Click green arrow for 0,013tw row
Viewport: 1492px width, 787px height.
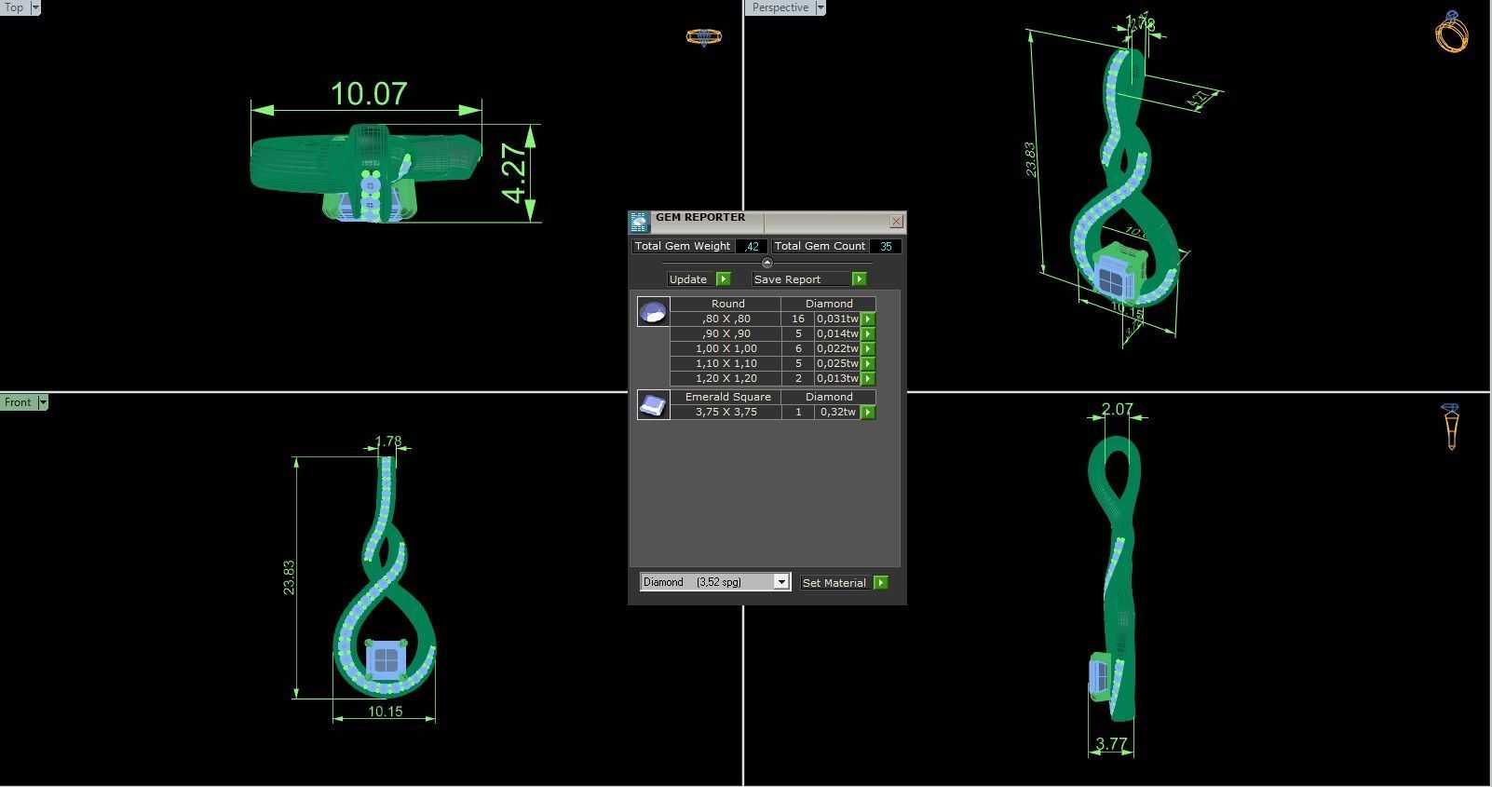[868, 378]
